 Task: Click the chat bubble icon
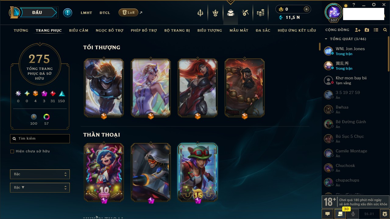point(328,214)
